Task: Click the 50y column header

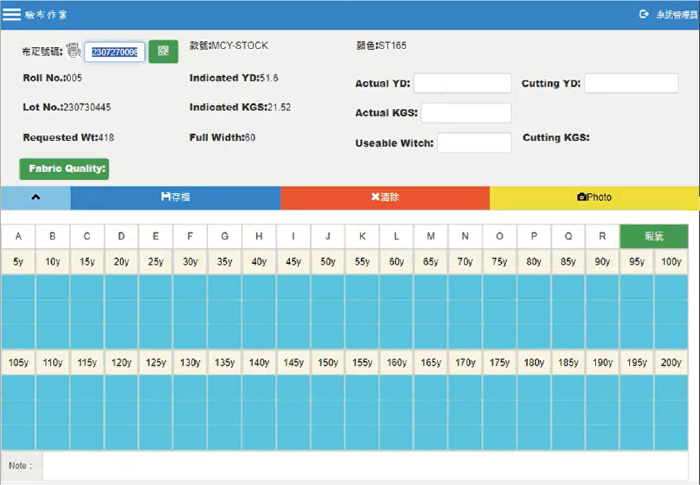Action: pos(328,261)
